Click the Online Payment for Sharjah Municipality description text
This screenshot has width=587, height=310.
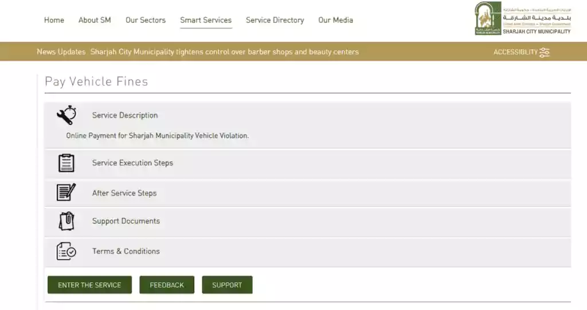pyautogui.click(x=157, y=136)
